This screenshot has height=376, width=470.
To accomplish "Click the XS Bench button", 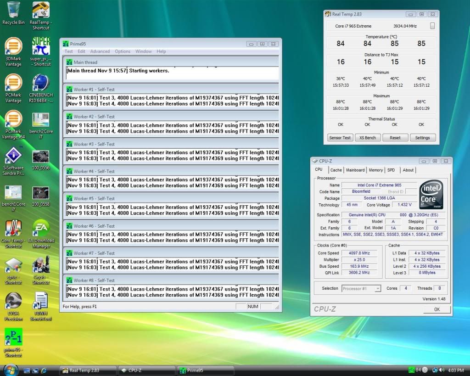I will click(368, 138).
